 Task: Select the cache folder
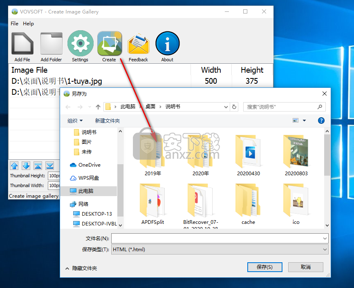[249, 203]
